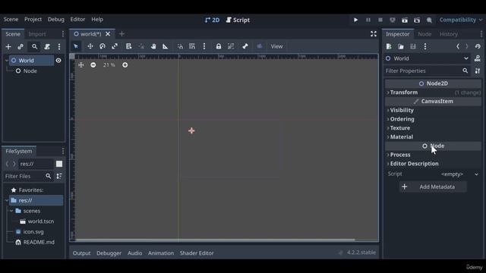
Task: Open Movie Maker mode icon
Action: [x=429, y=20]
